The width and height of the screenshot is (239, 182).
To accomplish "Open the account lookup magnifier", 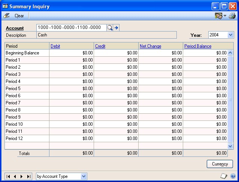I will 110,28.
